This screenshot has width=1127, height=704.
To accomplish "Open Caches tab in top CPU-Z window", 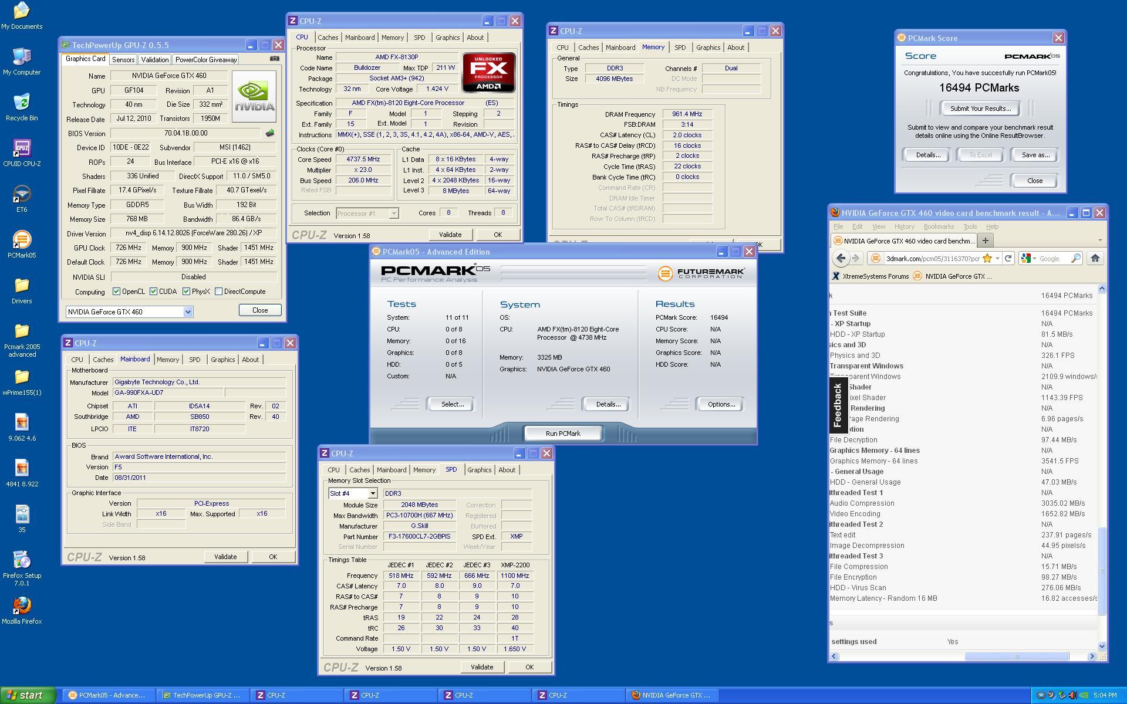I will [x=328, y=38].
